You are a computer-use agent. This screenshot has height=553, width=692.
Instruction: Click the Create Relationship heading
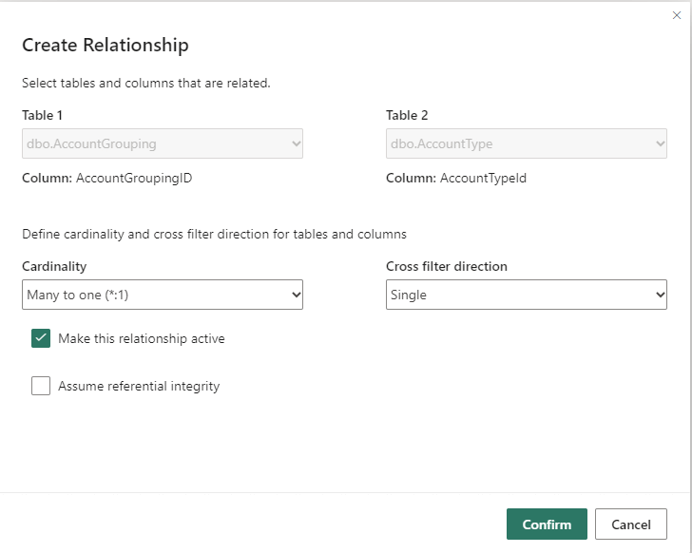click(106, 45)
